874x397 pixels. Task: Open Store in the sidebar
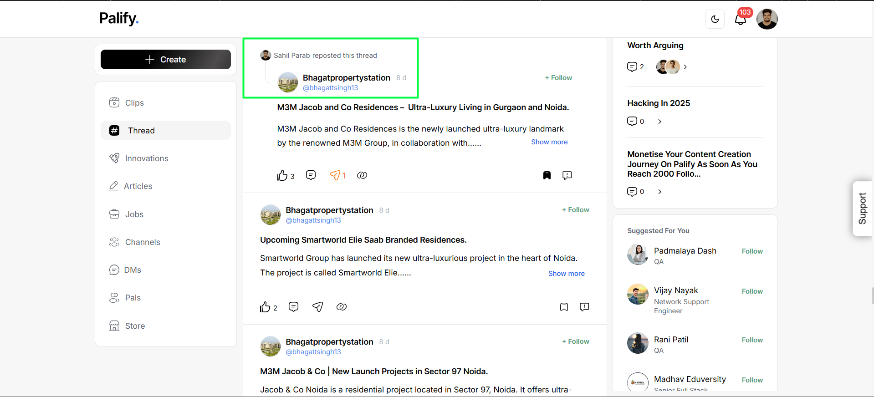click(x=166, y=326)
